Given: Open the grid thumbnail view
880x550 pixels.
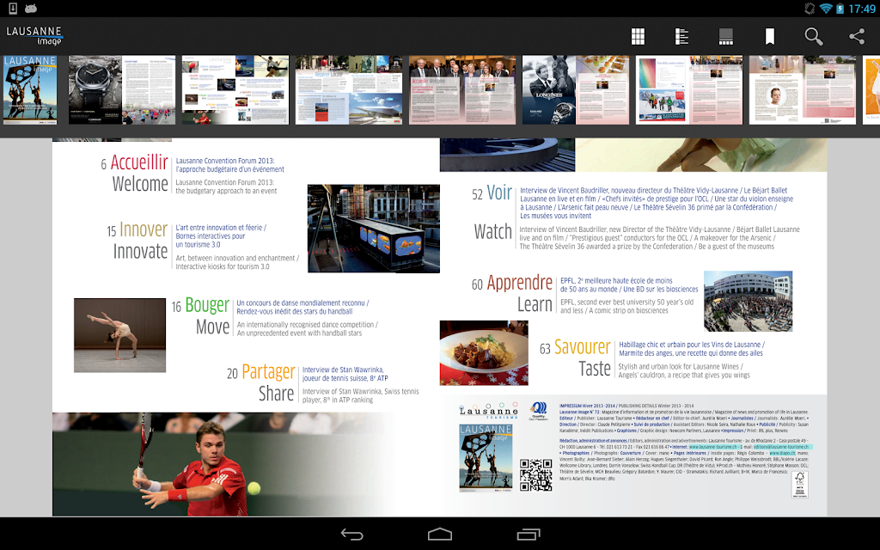Looking at the screenshot, I should 638,36.
